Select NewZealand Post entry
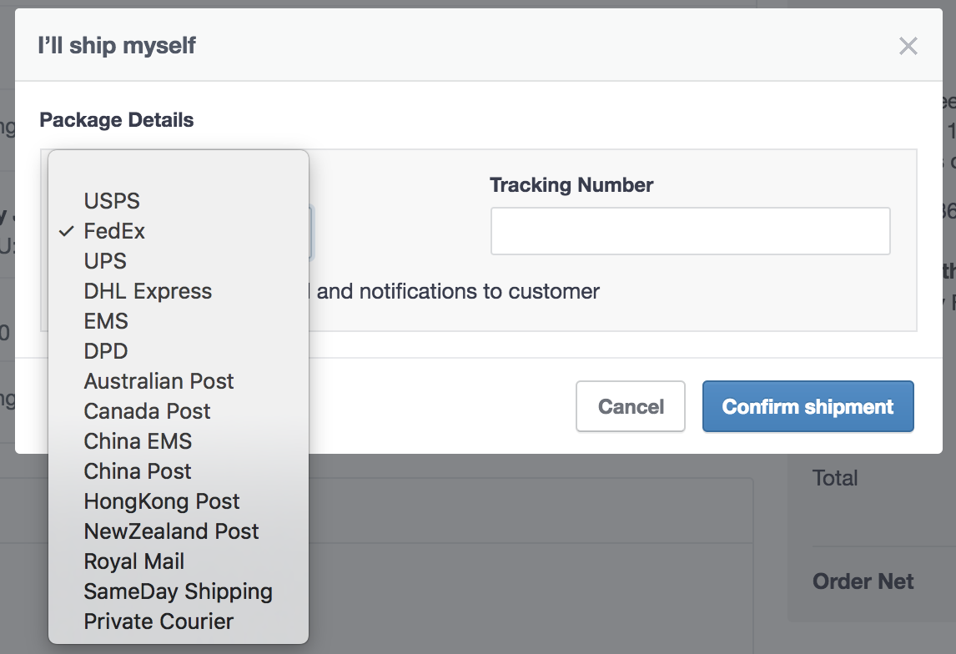The height and width of the screenshot is (654, 956). pyautogui.click(x=171, y=531)
